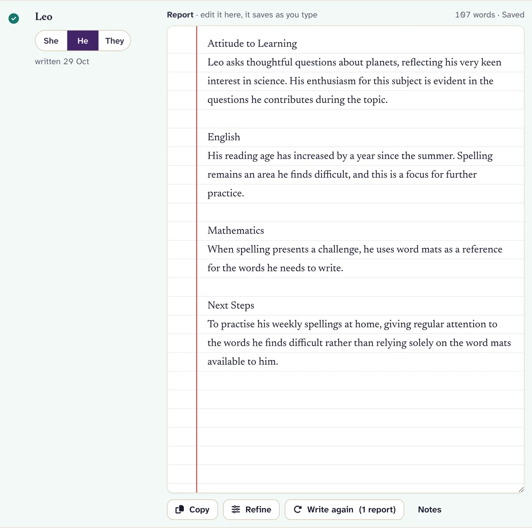Click the student name Leo
The image size is (532, 528).
click(44, 17)
